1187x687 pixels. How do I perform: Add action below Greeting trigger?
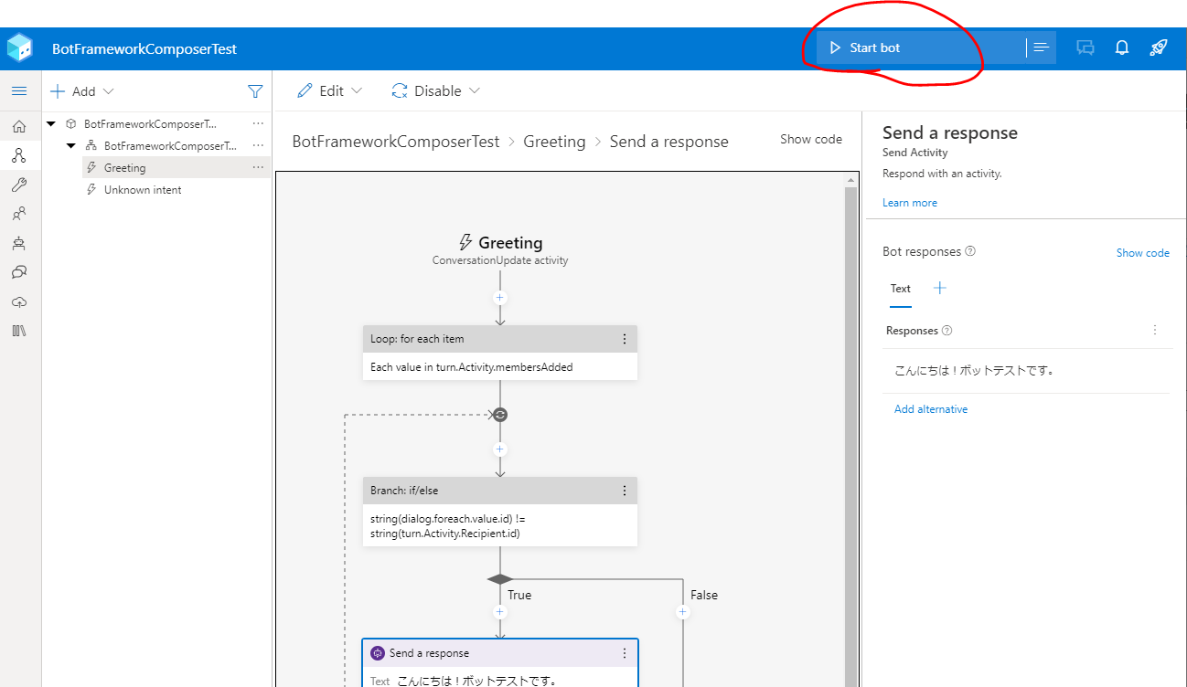(x=500, y=298)
